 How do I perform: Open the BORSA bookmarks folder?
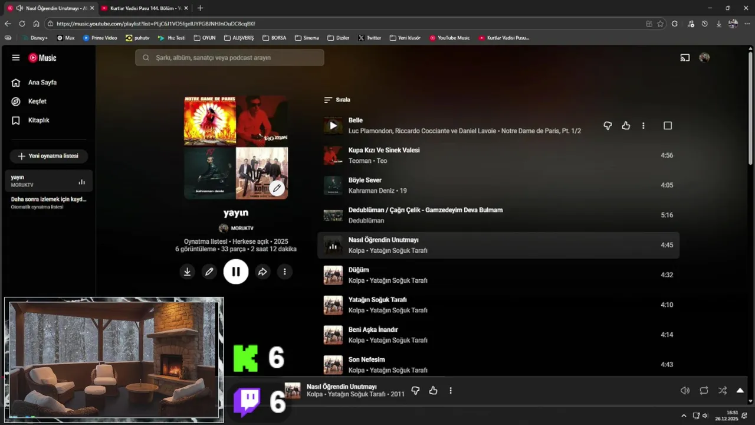click(274, 38)
